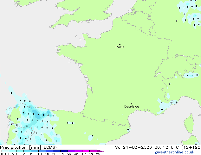Click the ECMWF model name label
The height and width of the screenshot is (155, 201).
(51, 147)
